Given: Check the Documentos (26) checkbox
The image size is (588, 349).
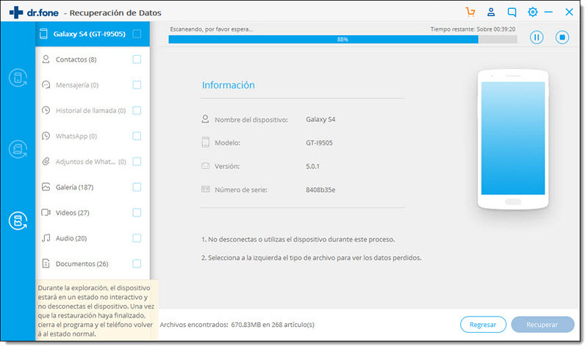Looking at the screenshot, I should pos(137,264).
